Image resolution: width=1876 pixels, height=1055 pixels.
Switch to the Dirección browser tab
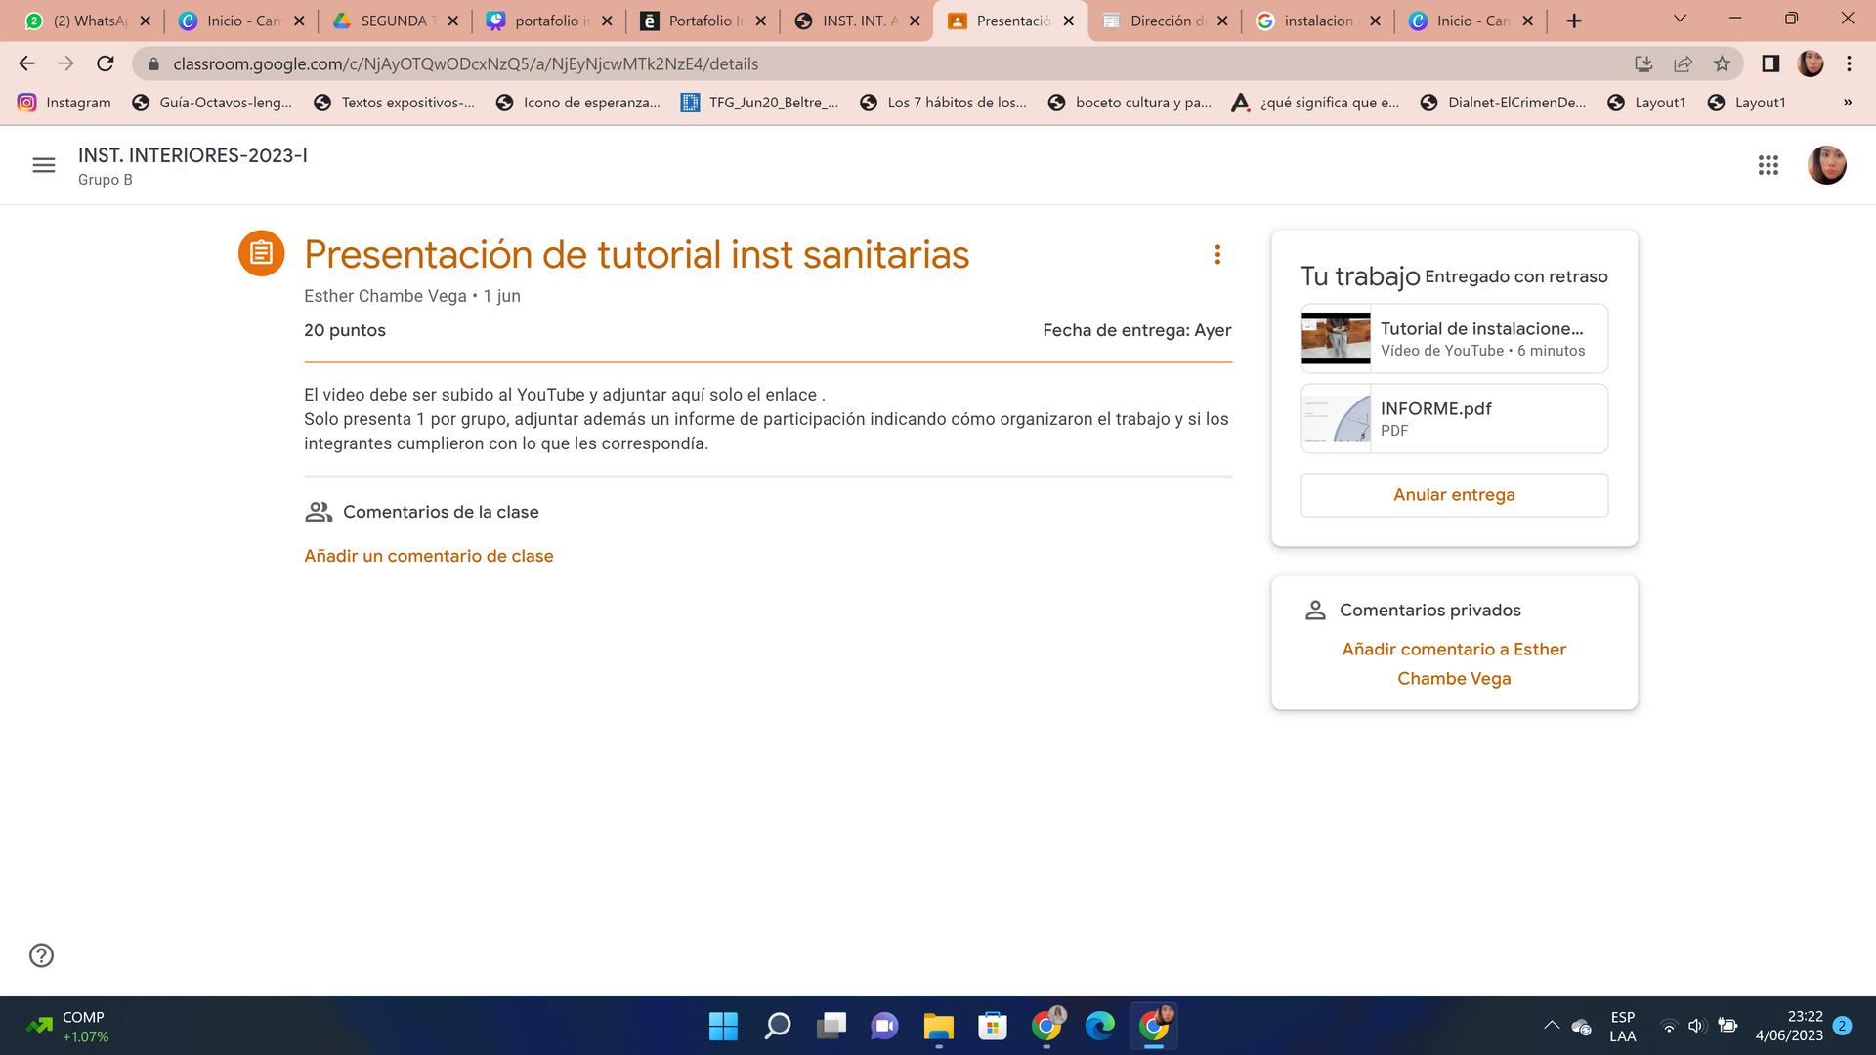1163,21
